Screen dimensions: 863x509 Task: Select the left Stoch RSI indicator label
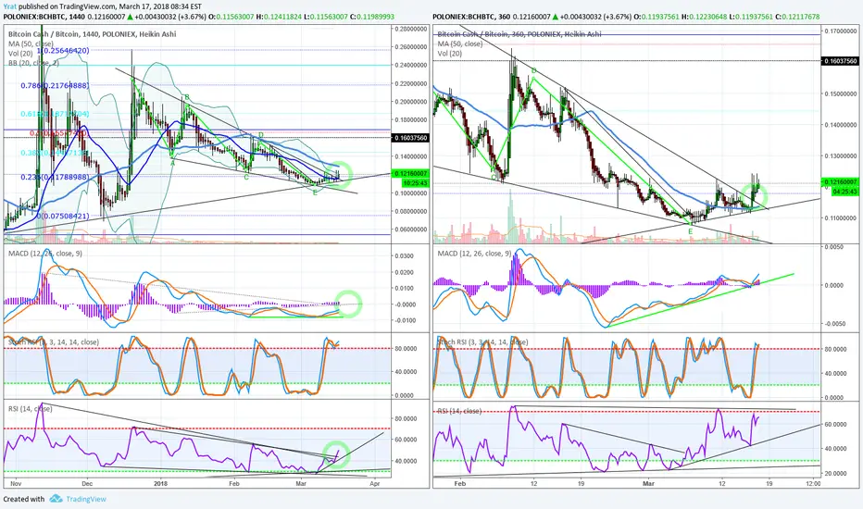coord(54,341)
